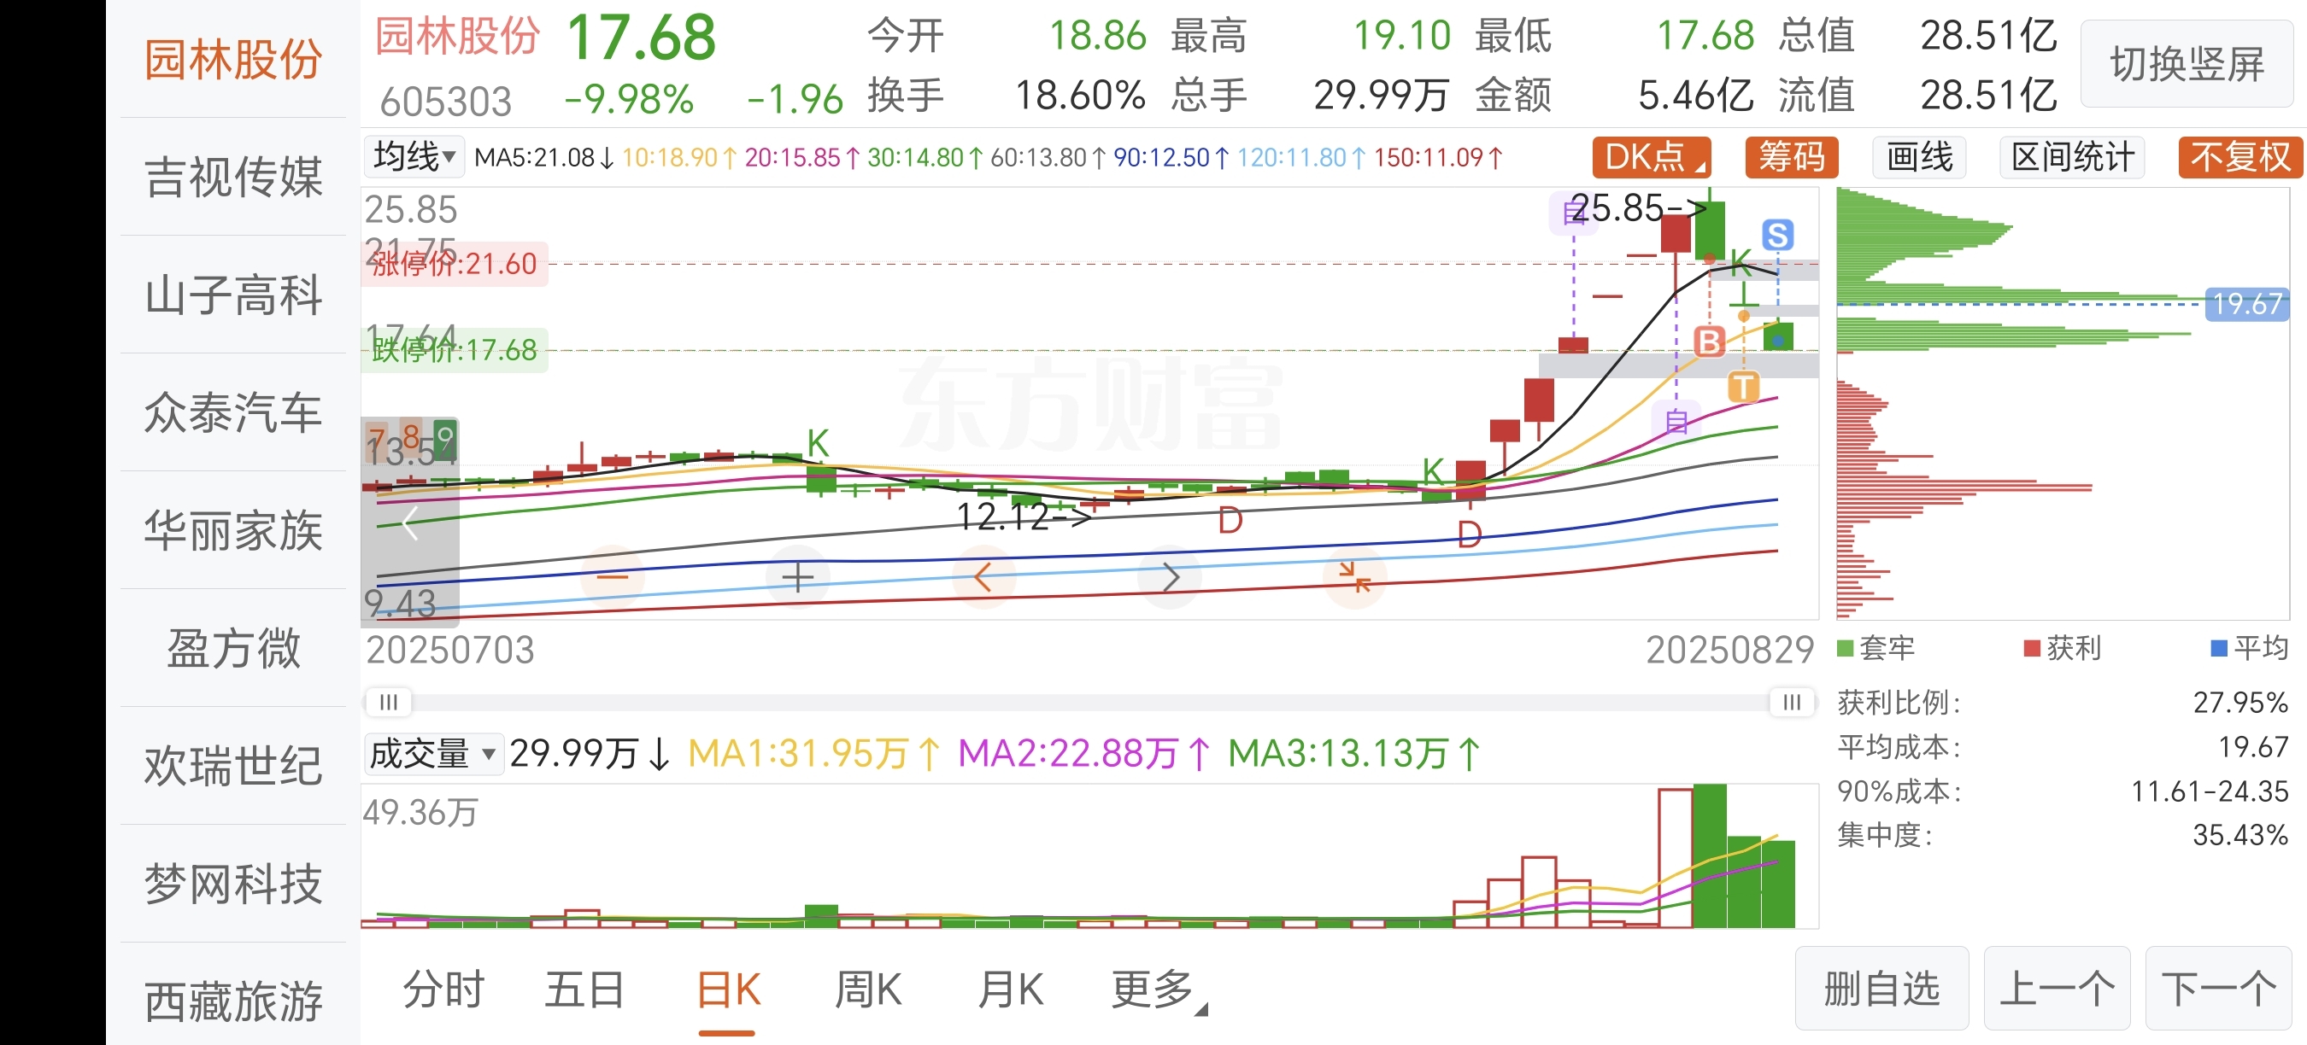Tap the 换手 18.60% turnover value
The height and width of the screenshot is (1045, 2307).
pyautogui.click(x=1080, y=95)
